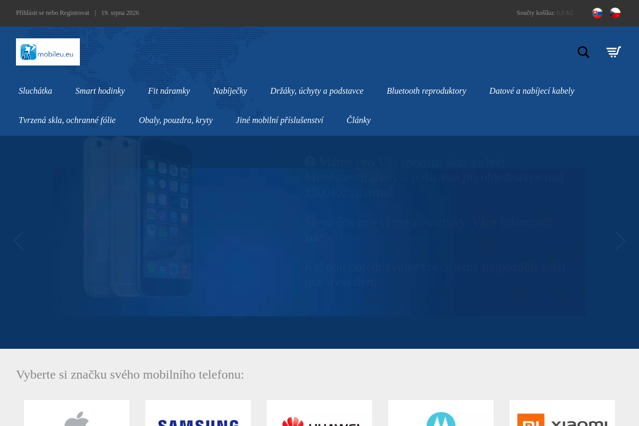Click the Součty košíku total
The height and width of the screenshot is (426, 639).
point(545,13)
